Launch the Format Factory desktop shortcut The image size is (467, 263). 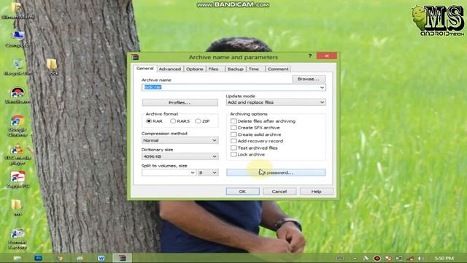click(18, 239)
